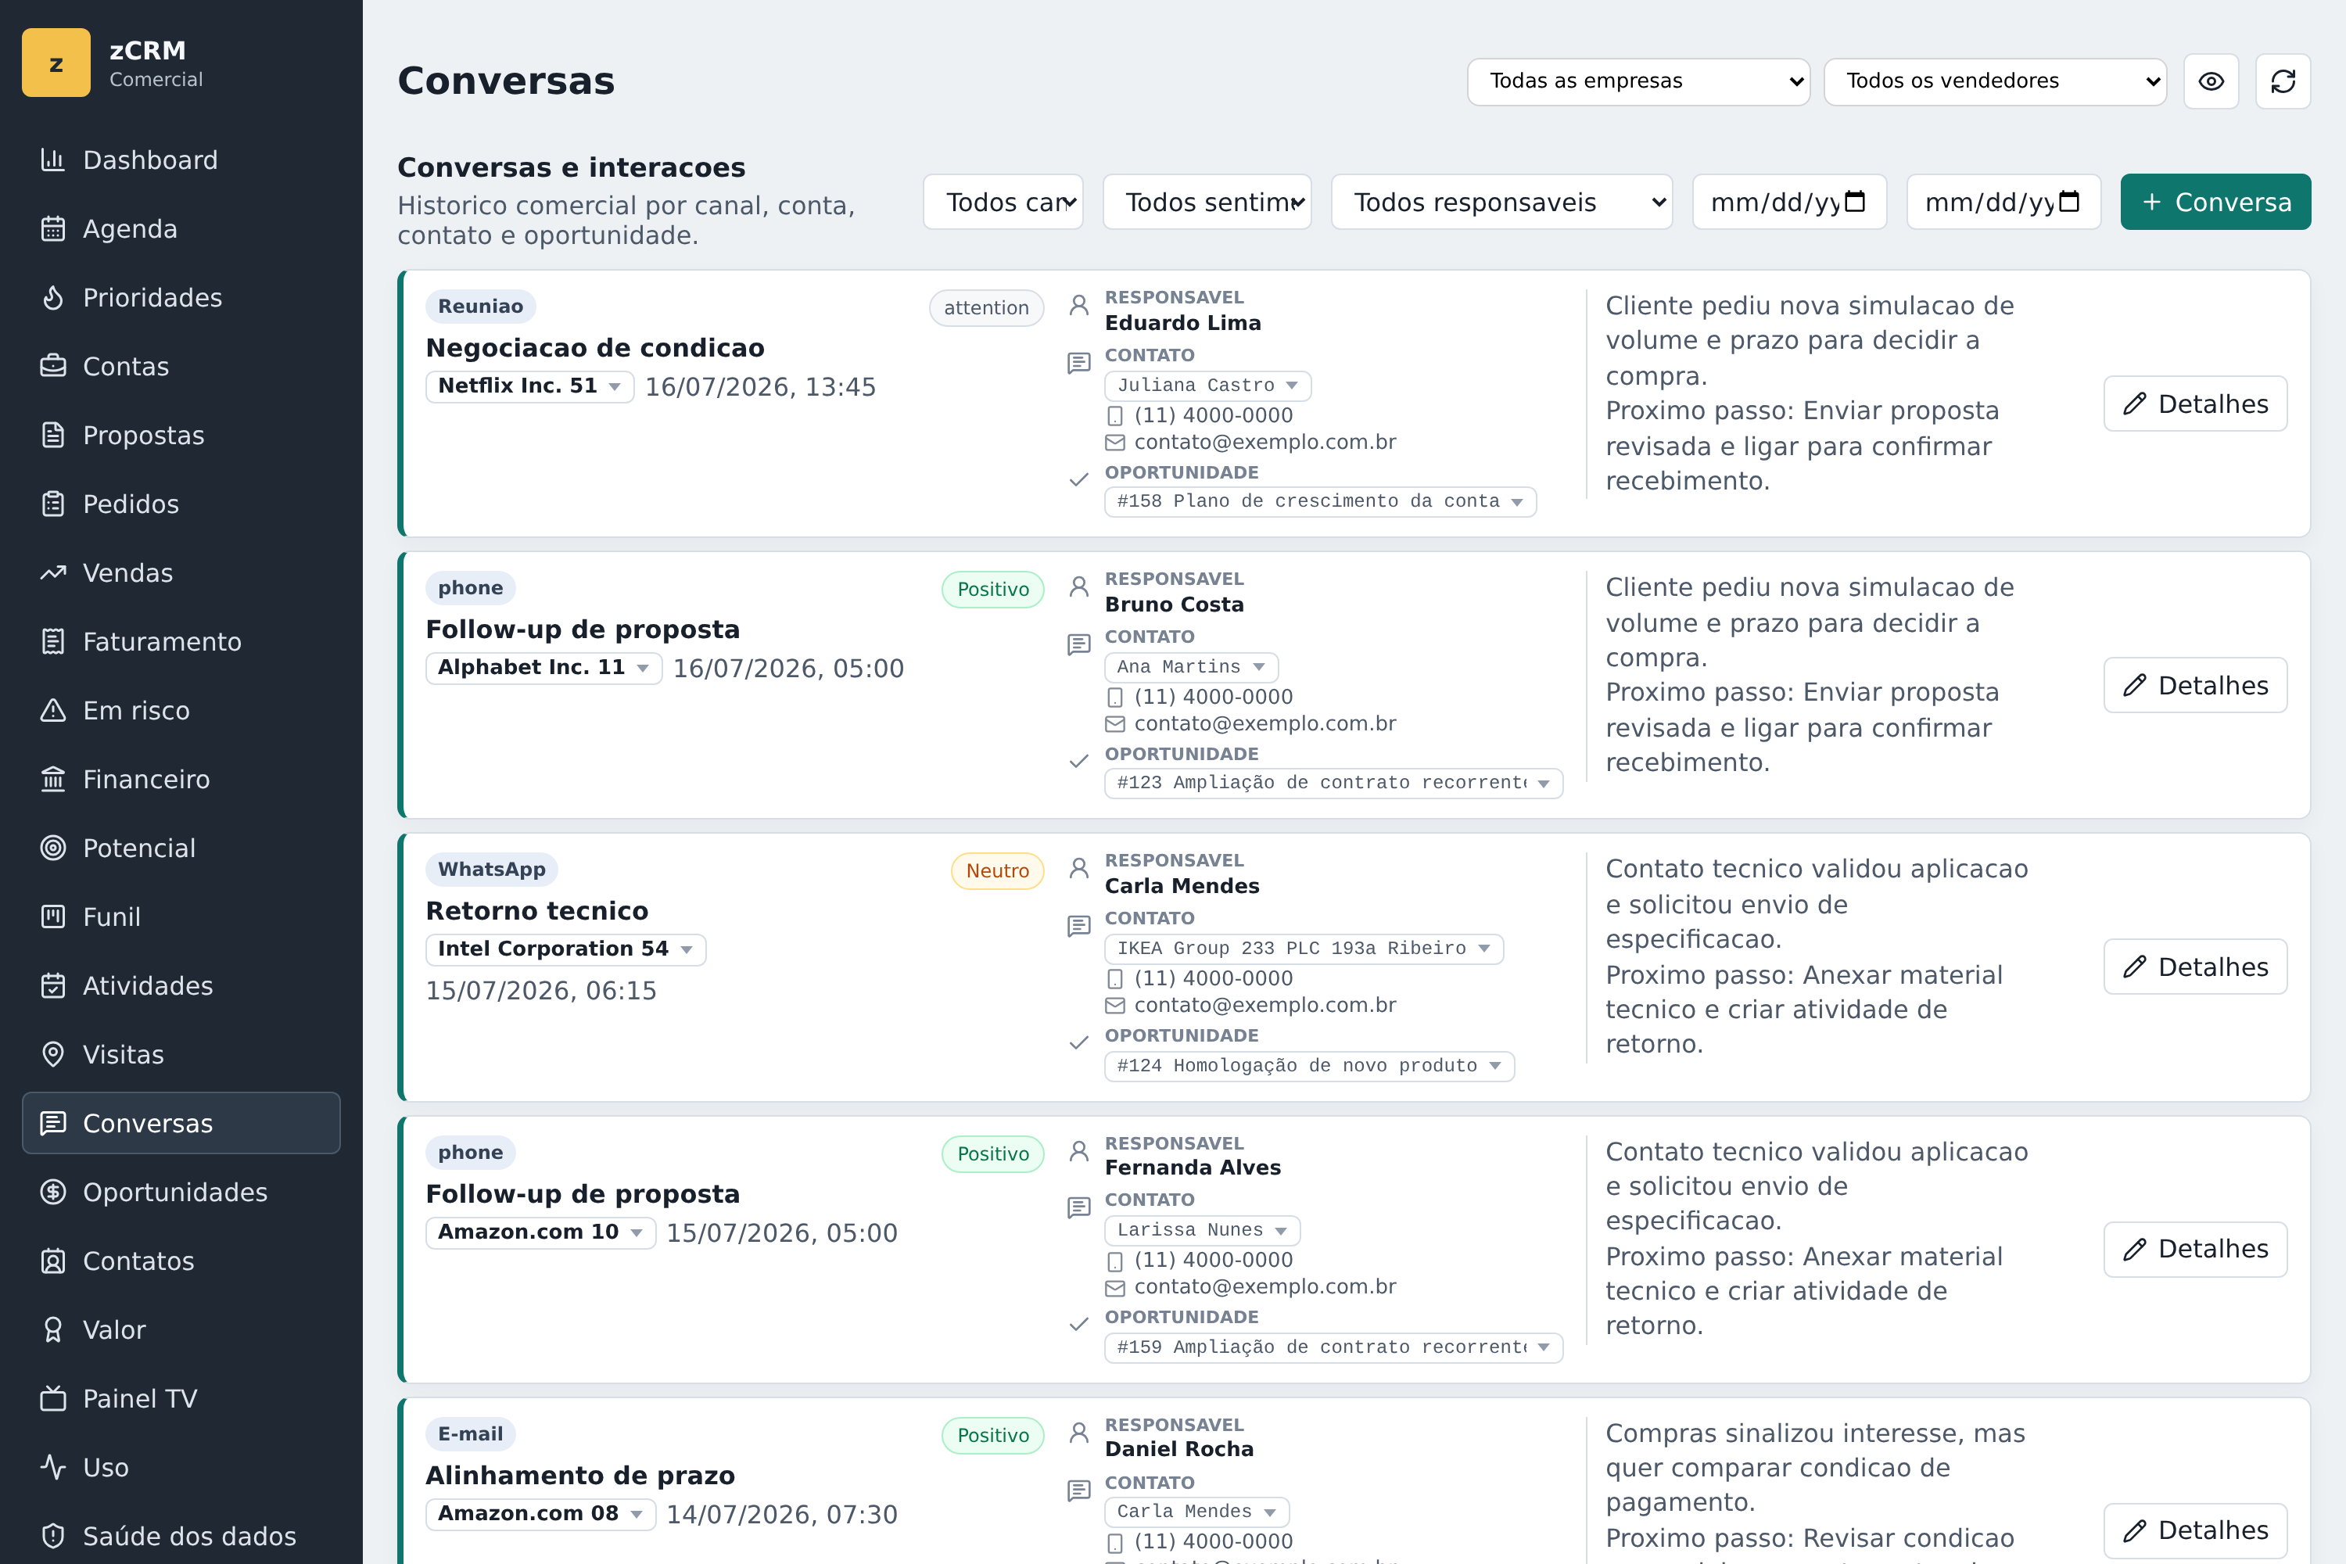The image size is (2346, 1564).
Task: Expand Alphabet Inc. 11 account selector
Action: (543, 667)
